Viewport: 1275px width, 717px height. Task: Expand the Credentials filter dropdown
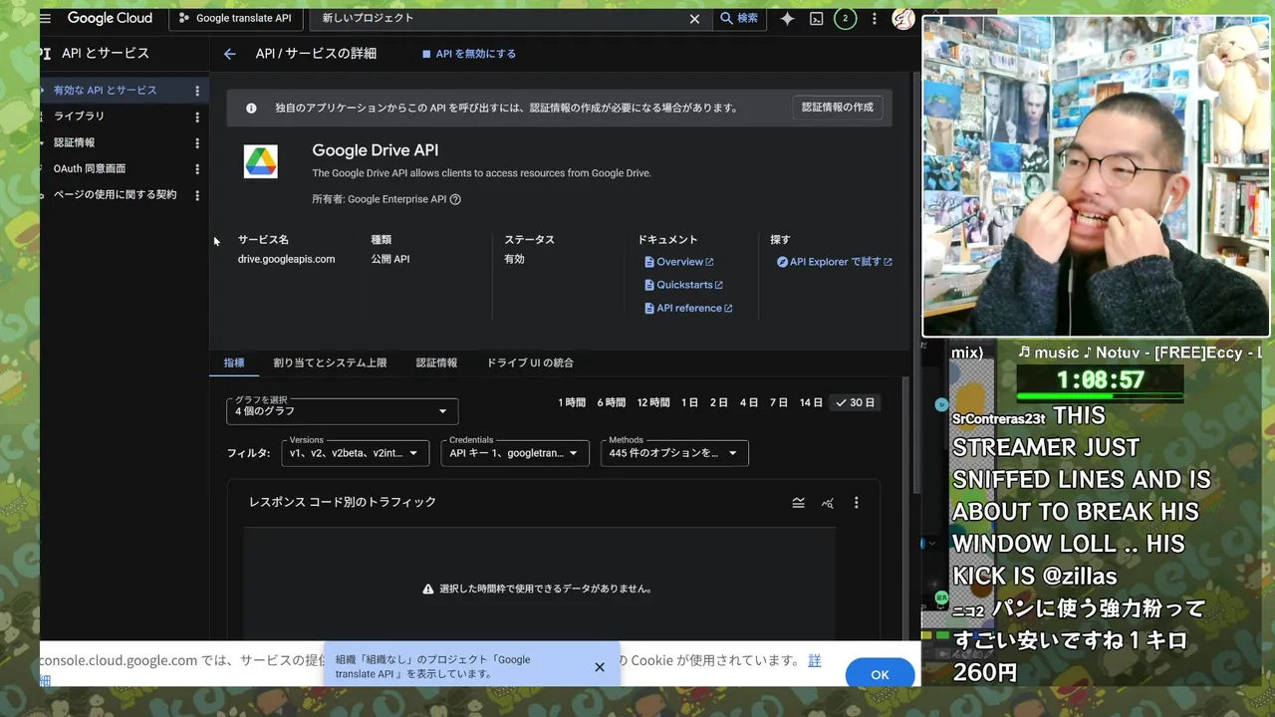tap(515, 453)
